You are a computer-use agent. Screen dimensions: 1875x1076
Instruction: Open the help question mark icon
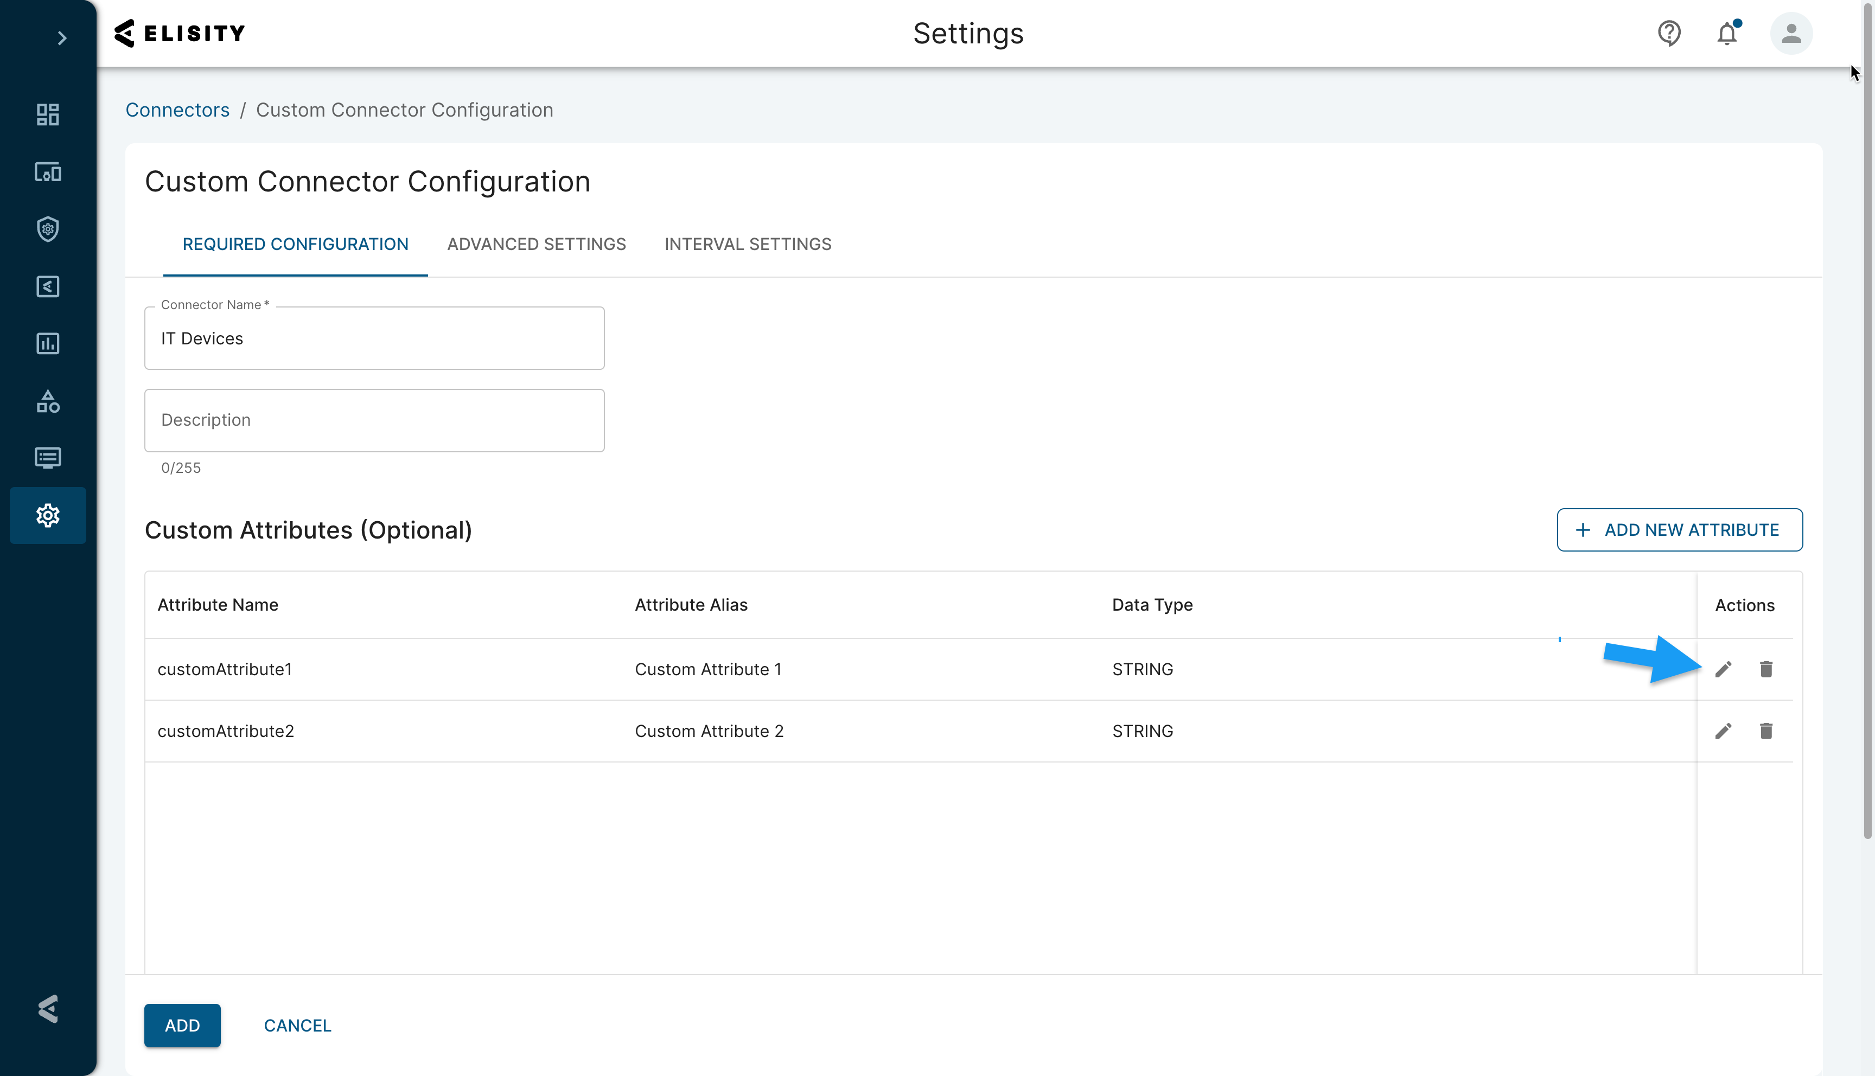pyautogui.click(x=1669, y=33)
